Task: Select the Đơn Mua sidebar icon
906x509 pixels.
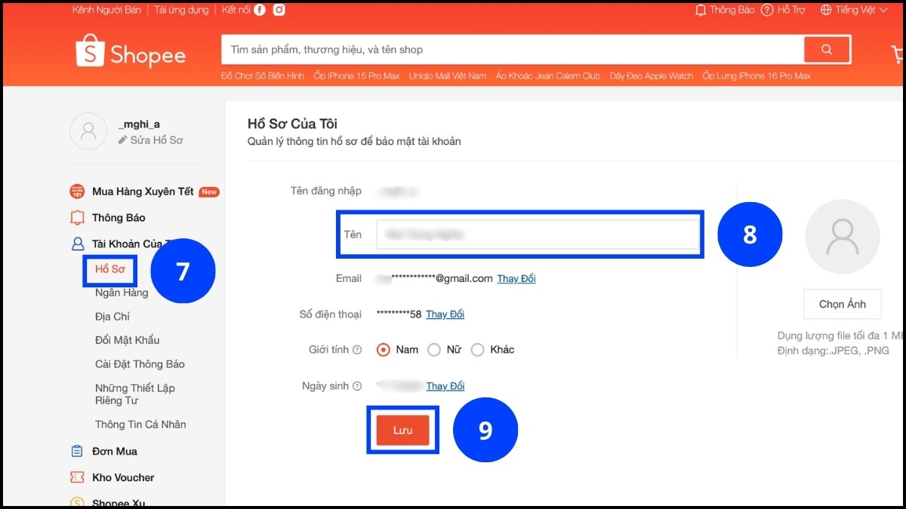Action: click(x=76, y=451)
